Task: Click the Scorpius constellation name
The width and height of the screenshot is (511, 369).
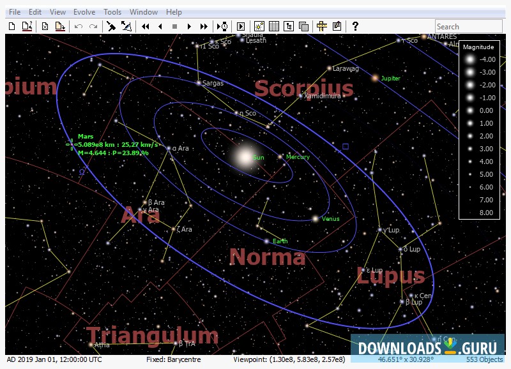Action: [x=303, y=88]
